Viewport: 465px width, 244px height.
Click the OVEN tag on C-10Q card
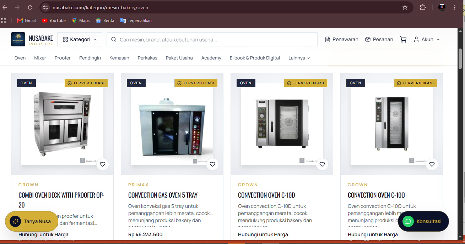click(356, 83)
